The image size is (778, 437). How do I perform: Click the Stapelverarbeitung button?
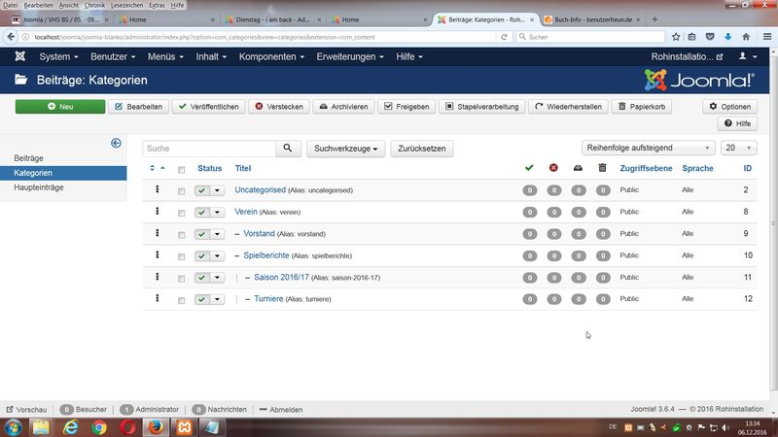coord(481,107)
